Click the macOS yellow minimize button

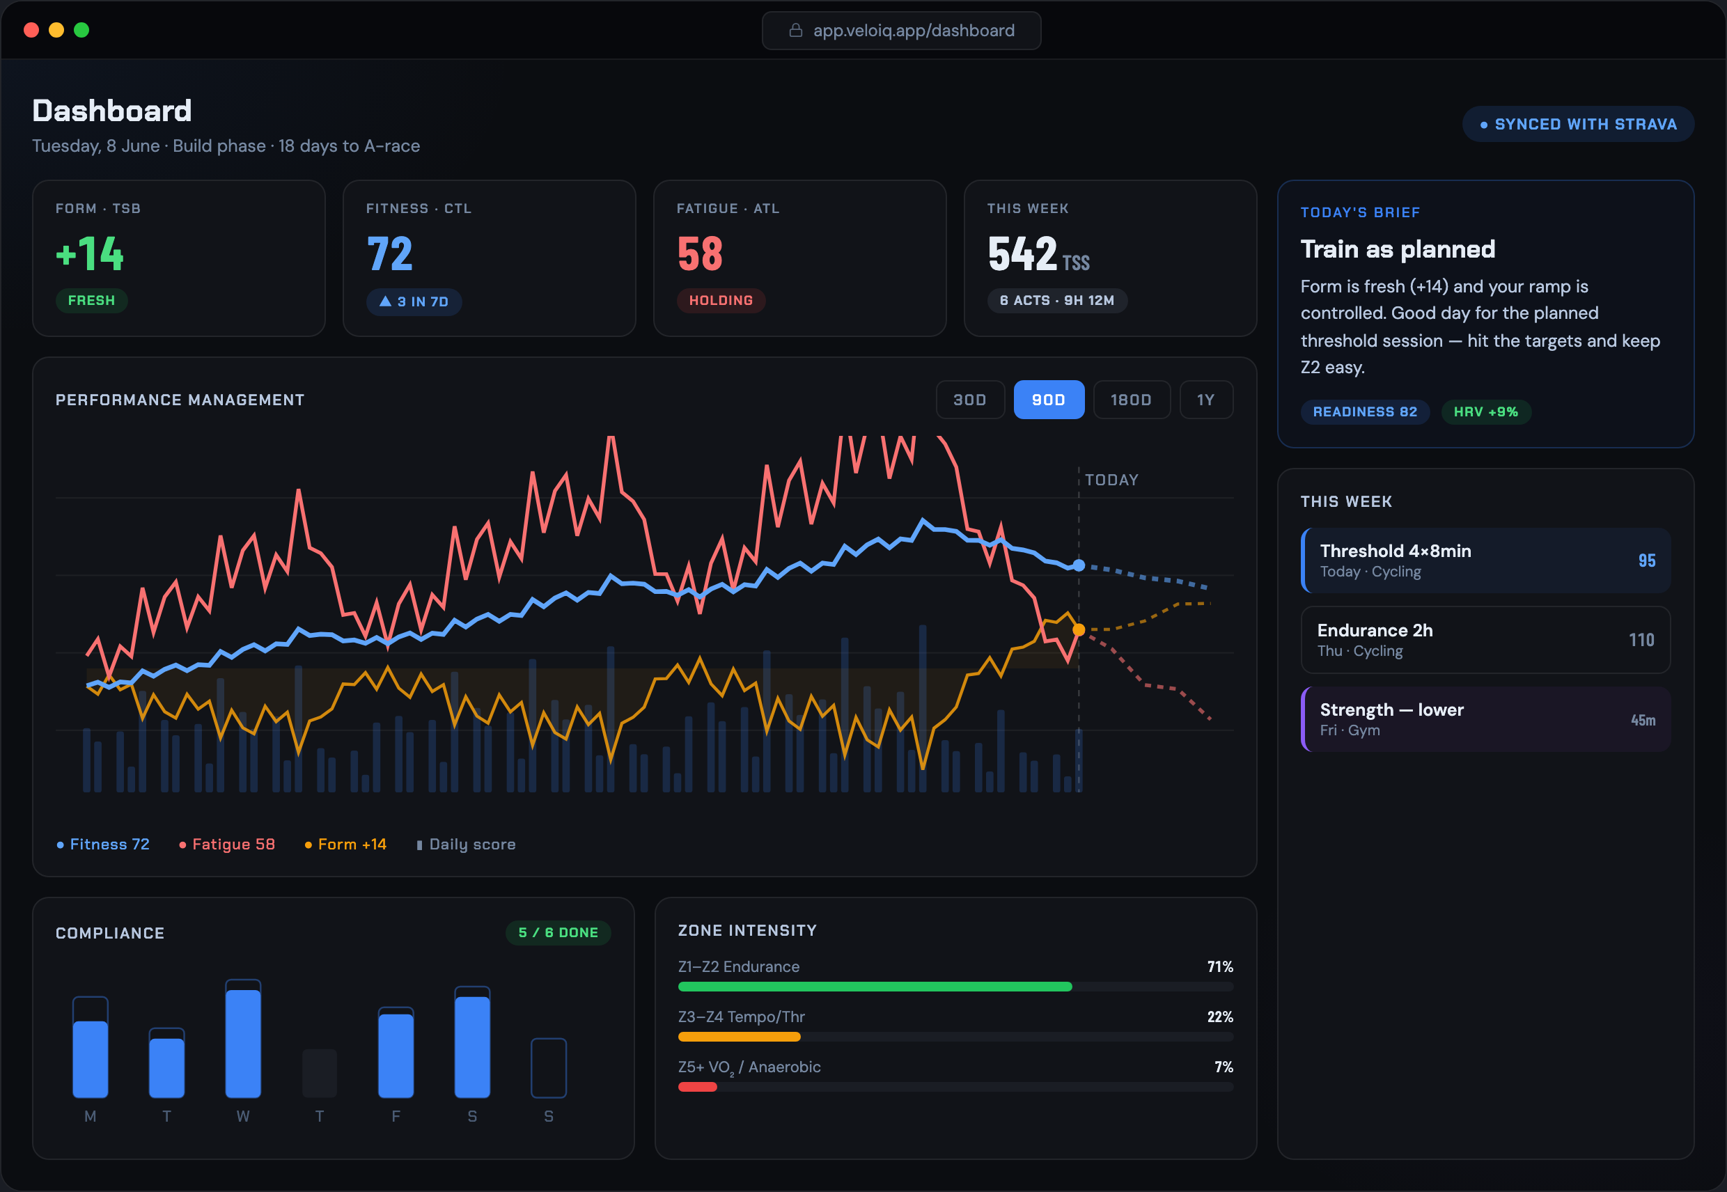(x=56, y=30)
